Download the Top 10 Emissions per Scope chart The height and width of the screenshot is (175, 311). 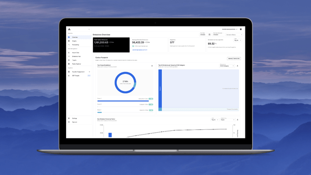click(x=238, y=66)
